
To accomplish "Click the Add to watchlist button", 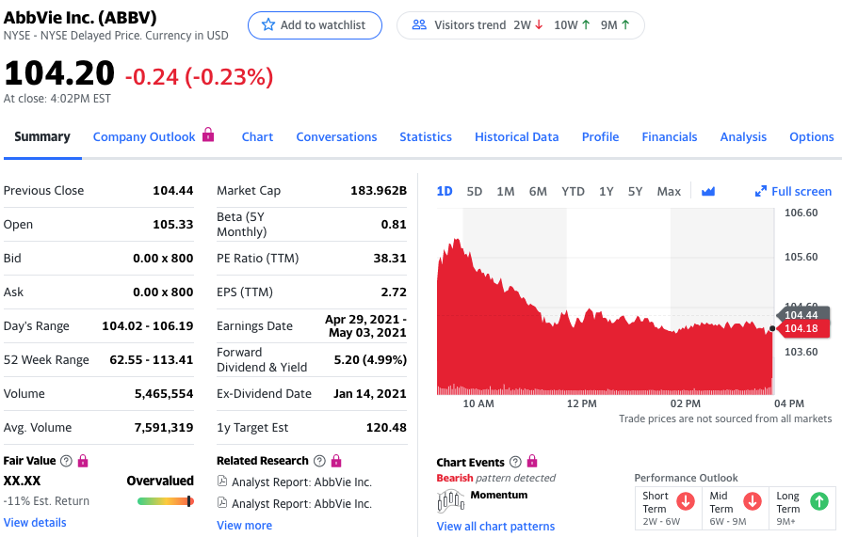I will click(315, 25).
